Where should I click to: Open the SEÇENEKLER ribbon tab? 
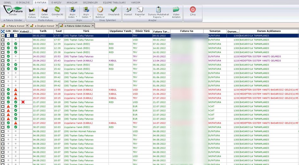[90, 3]
